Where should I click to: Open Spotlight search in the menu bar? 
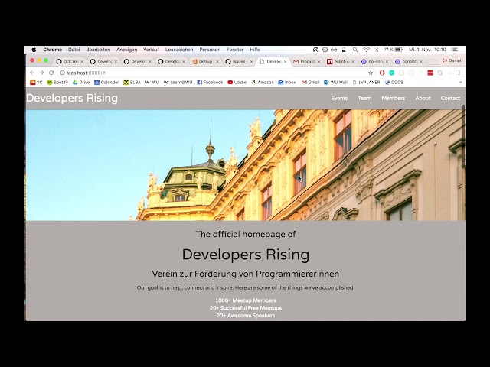[x=355, y=50]
